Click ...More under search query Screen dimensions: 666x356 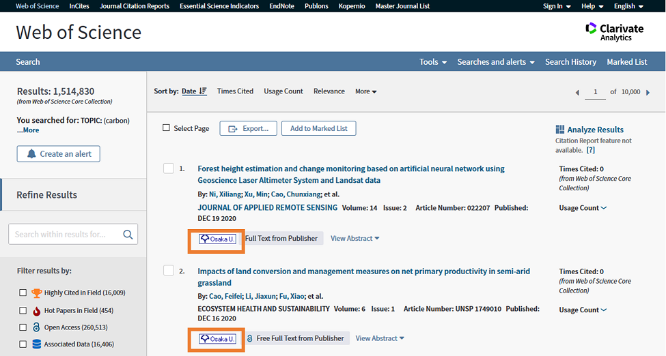tap(28, 130)
